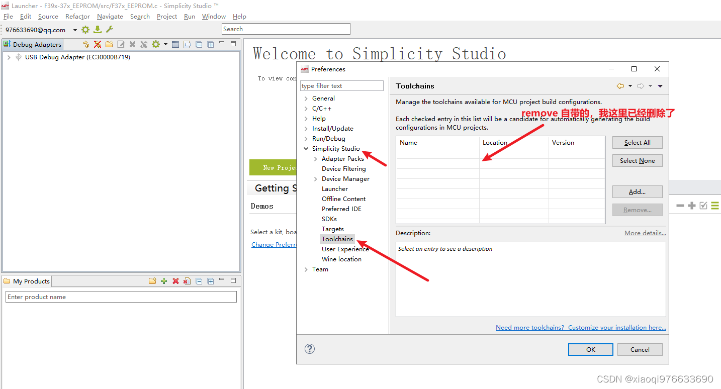The width and height of the screenshot is (721, 389).
Task: Expand the C/C++ preferences node
Action: 306,109
